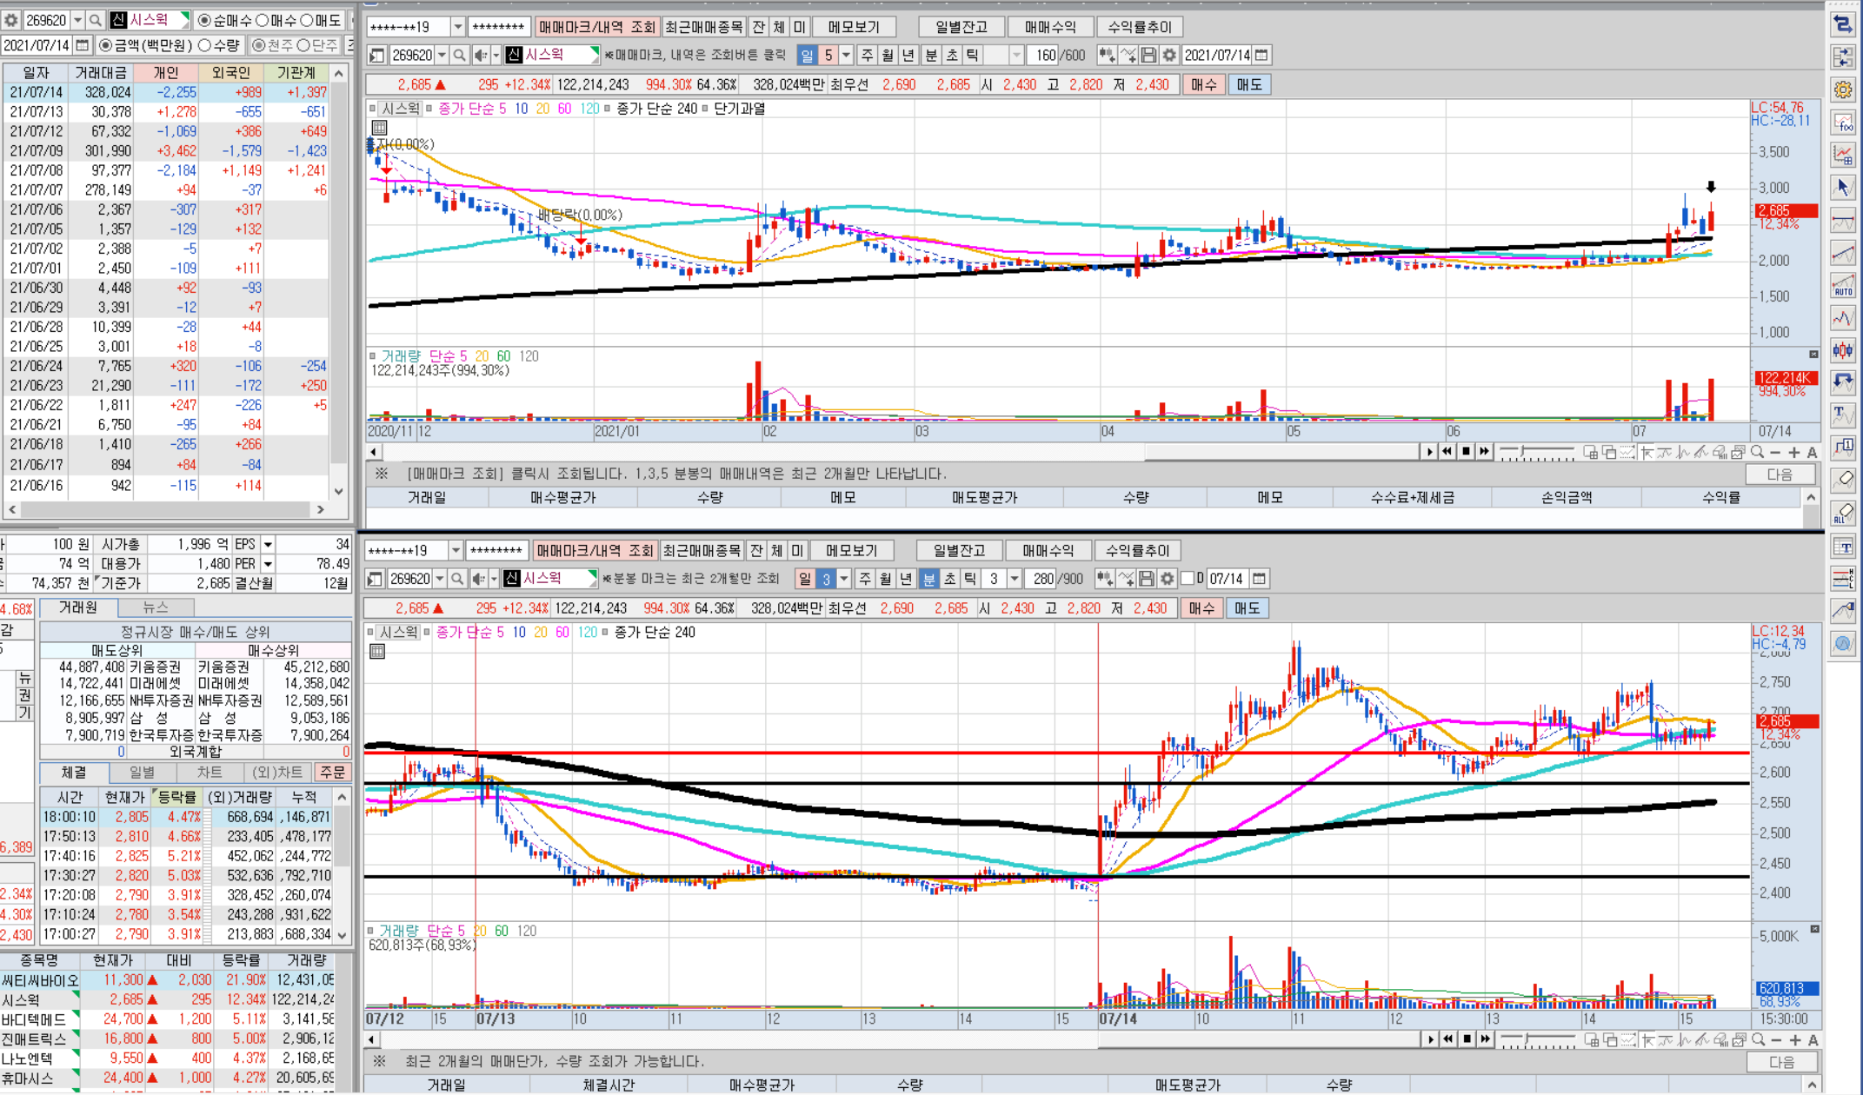Click the stock search magnifier next to code 269620 at top left
Image resolution: width=1863 pixels, height=1095 pixels.
point(96,20)
